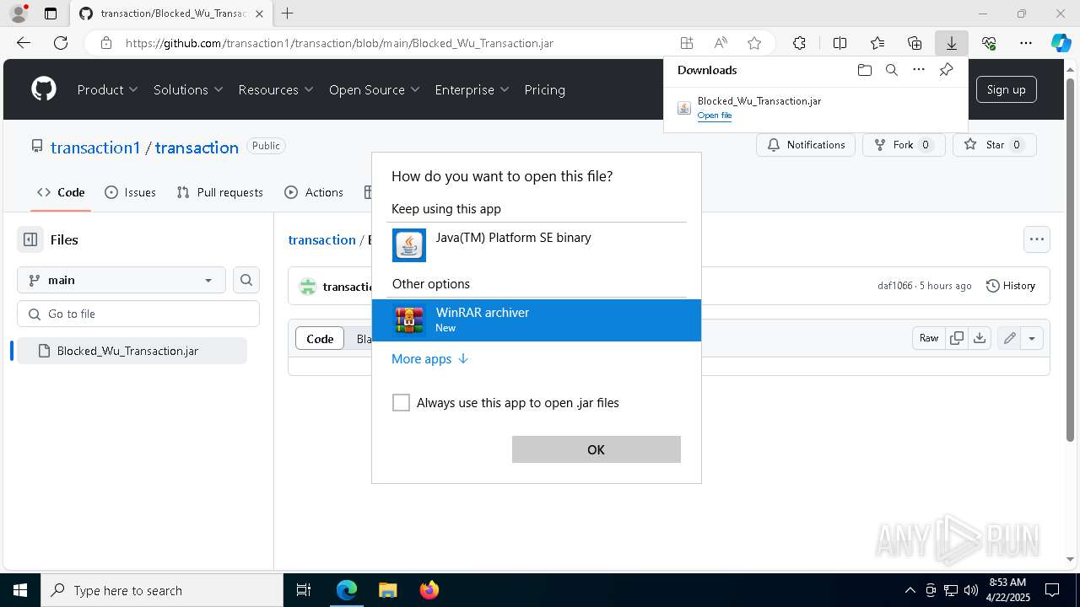Add this page to favorites star
This screenshot has height=607, width=1080.
[754, 43]
